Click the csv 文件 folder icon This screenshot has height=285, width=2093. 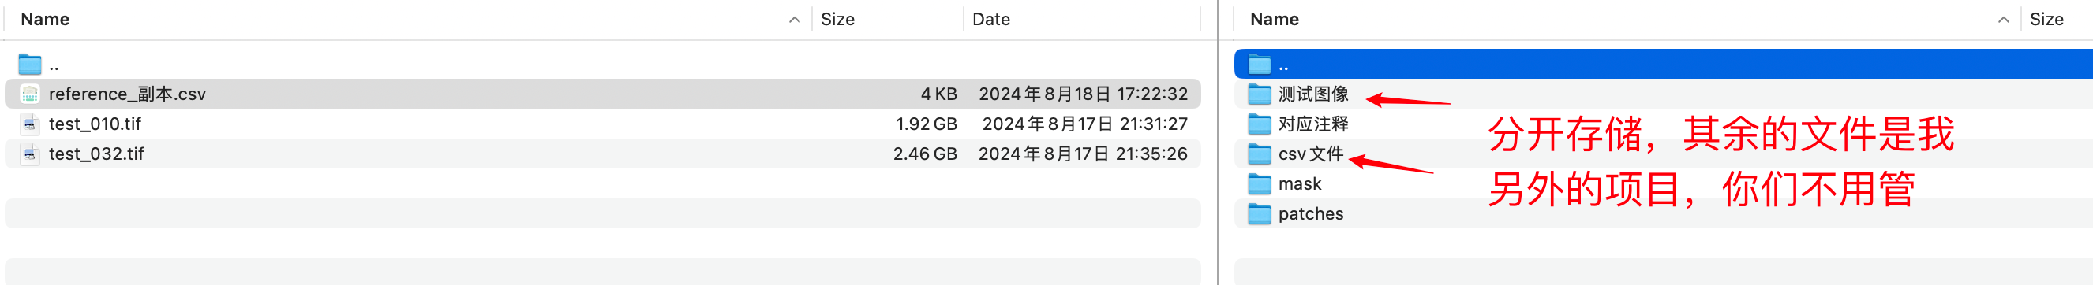pos(1260,154)
